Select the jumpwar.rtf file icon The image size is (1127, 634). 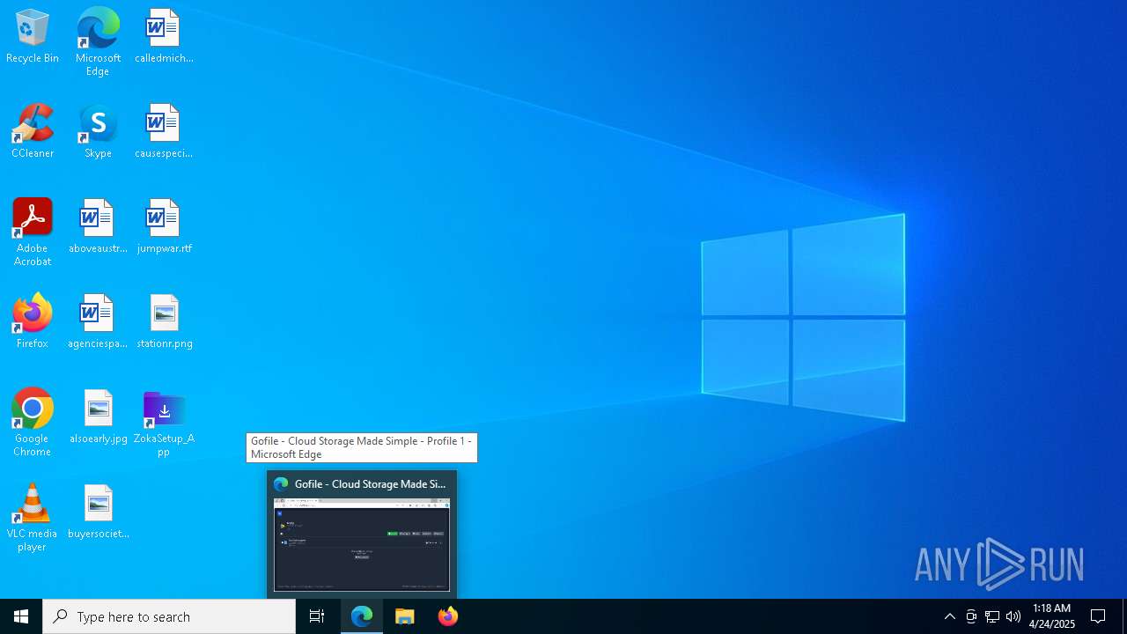pos(164,227)
